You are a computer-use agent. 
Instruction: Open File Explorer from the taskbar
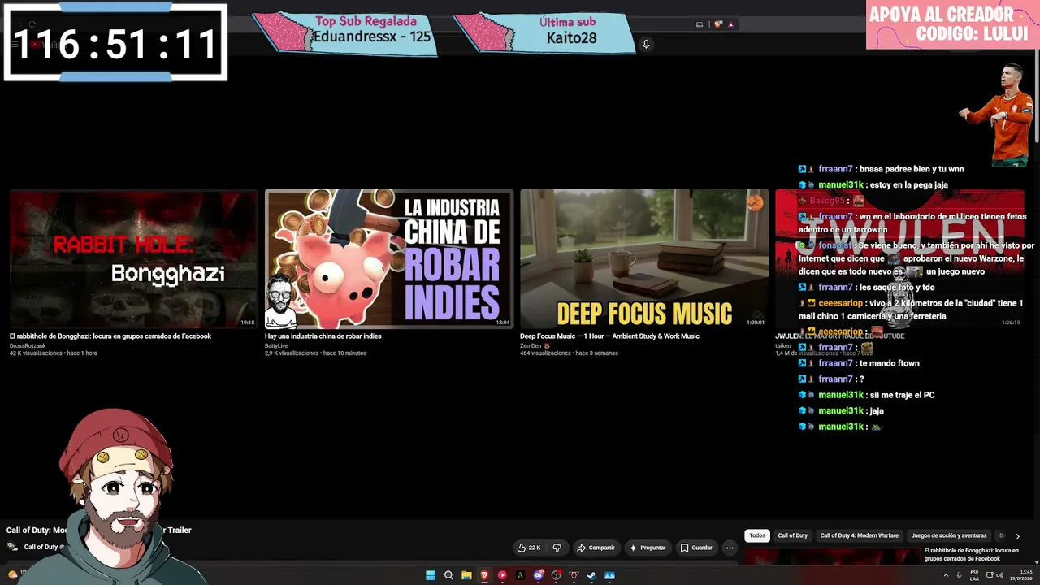point(466,575)
